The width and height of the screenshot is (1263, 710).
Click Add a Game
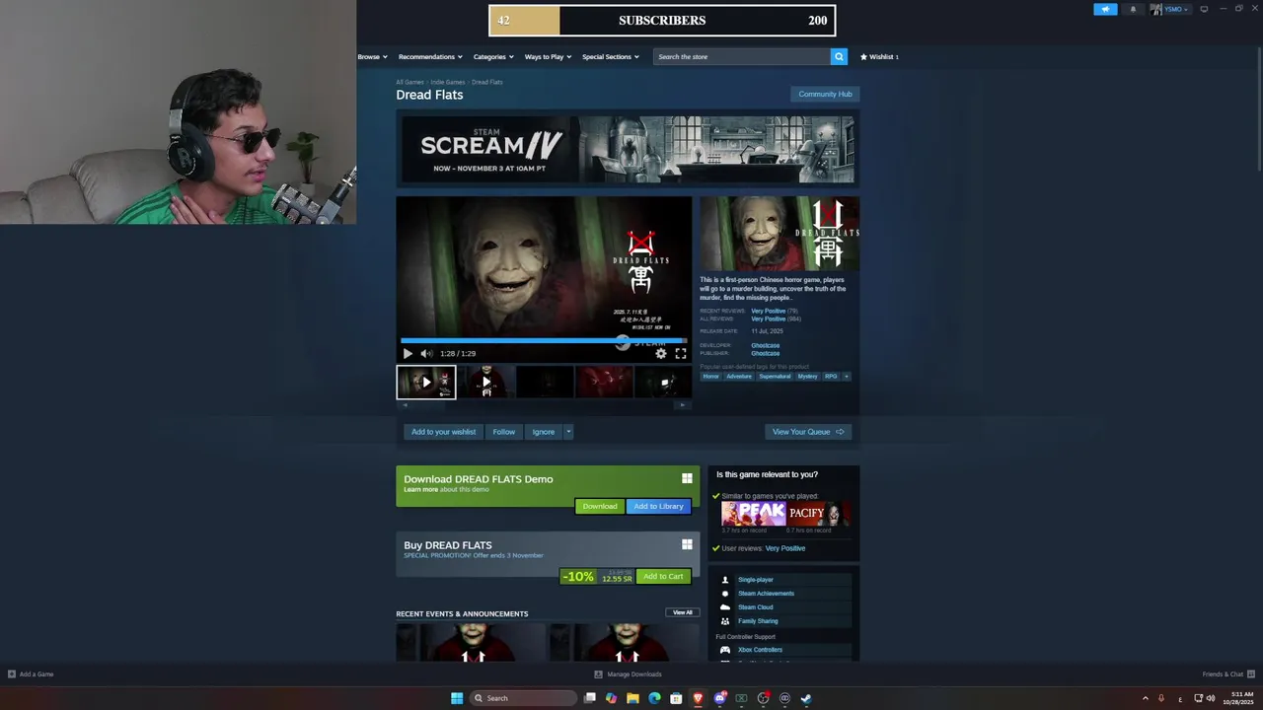[31, 674]
